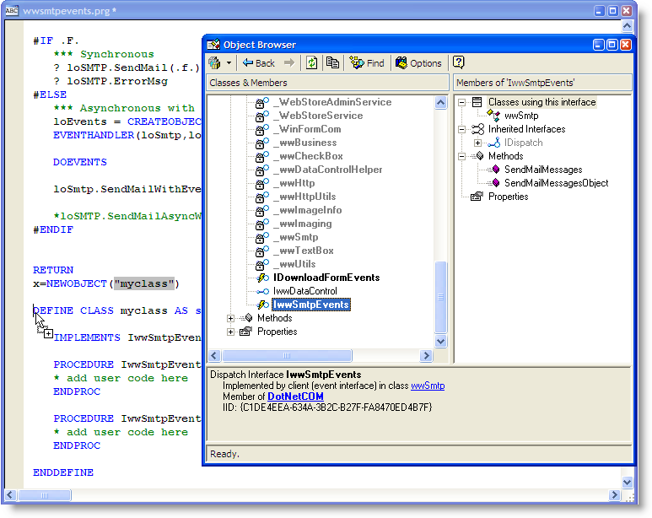Screen dimensions: 652x518
Task: Click the green Refresh icon in toolbar
Action: [311, 63]
